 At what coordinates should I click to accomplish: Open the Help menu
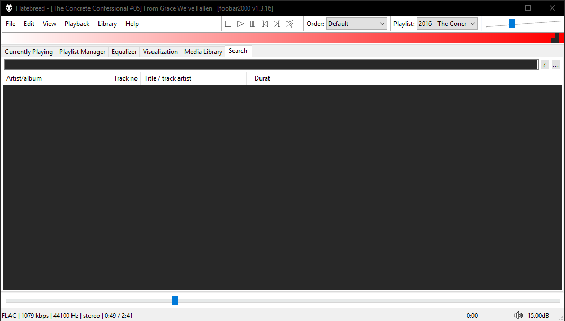[x=132, y=24]
